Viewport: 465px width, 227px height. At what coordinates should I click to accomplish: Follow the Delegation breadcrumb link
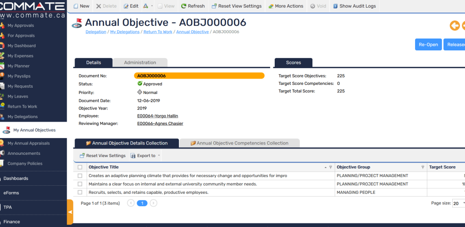pos(96,32)
